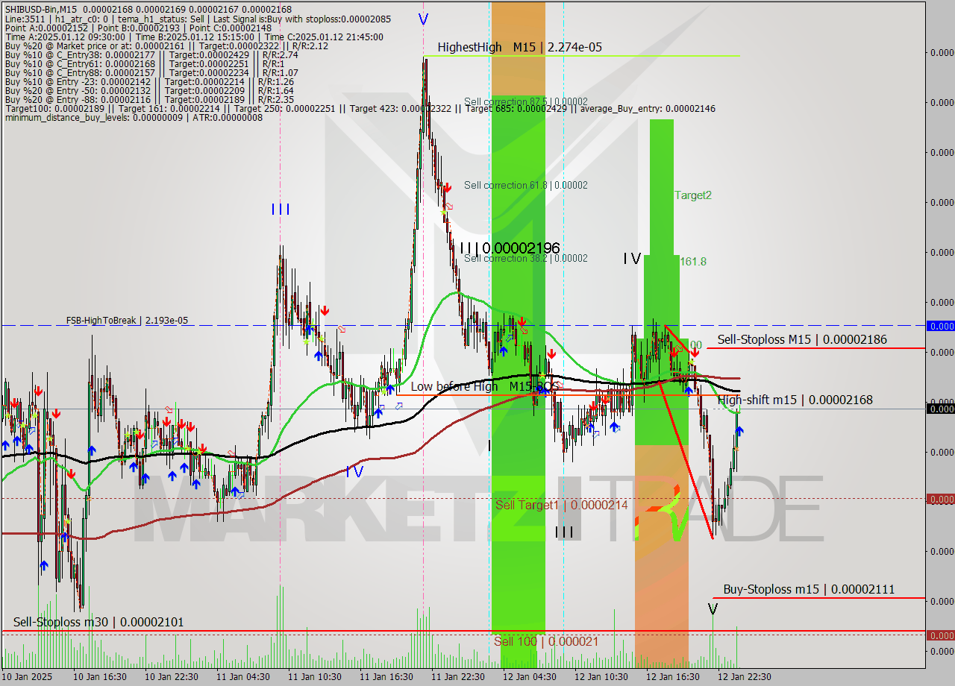Click the 12 Jan 04:30 time axis label
955x686 pixels.
529,677
